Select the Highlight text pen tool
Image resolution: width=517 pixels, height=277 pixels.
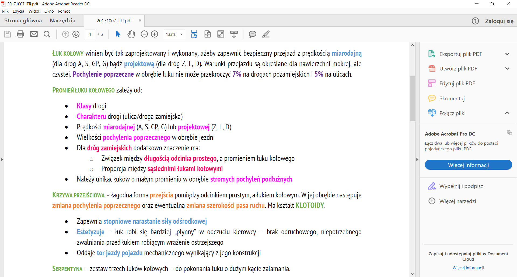tap(266, 34)
